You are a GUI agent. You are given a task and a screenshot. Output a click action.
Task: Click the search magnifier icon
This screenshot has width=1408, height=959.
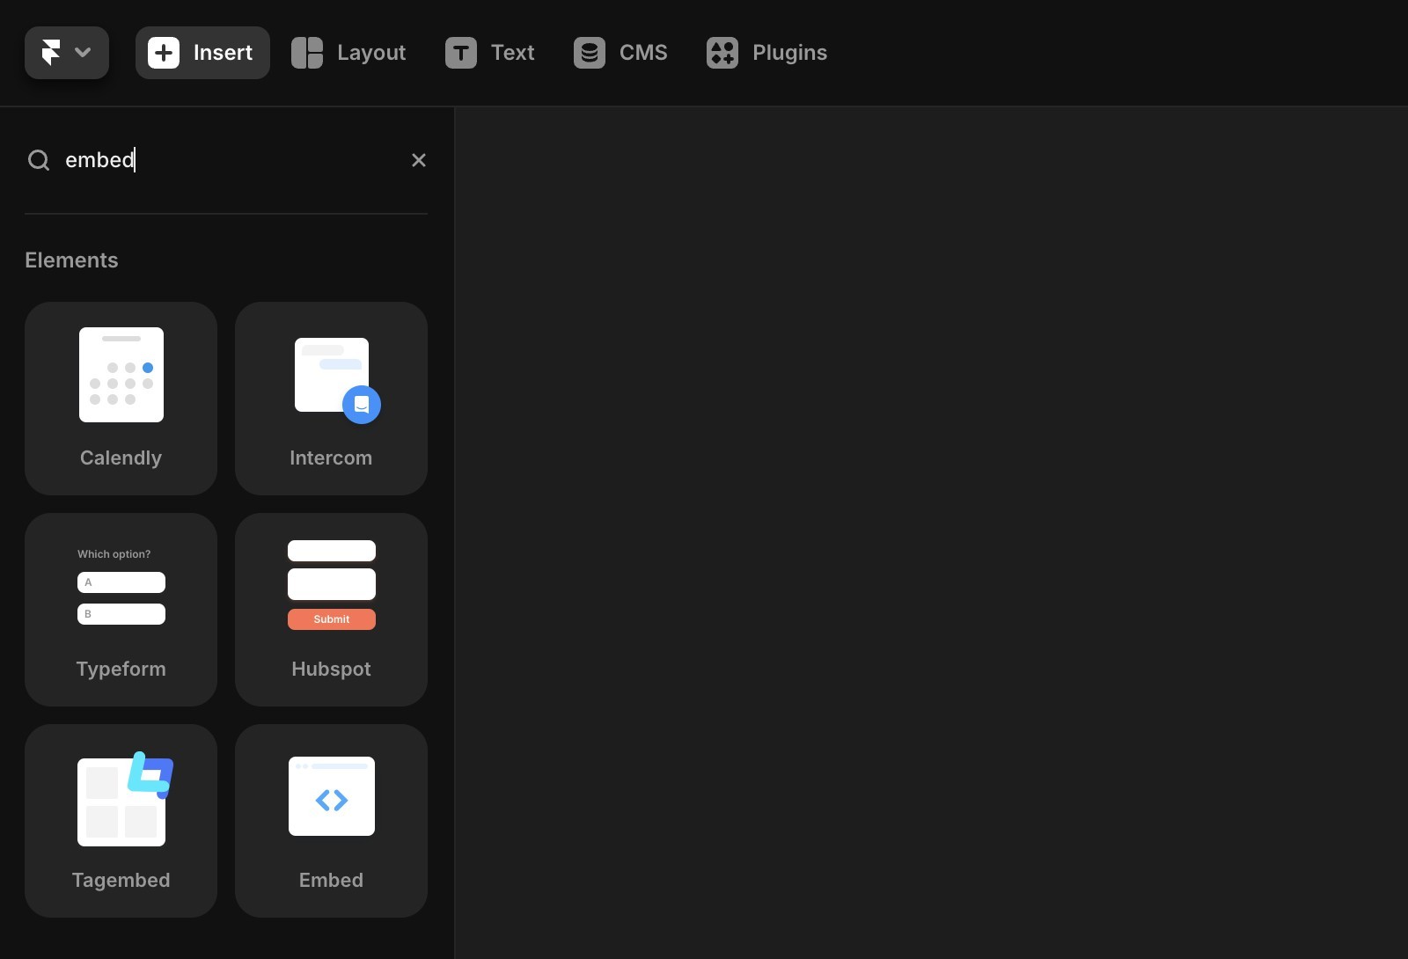38,160
